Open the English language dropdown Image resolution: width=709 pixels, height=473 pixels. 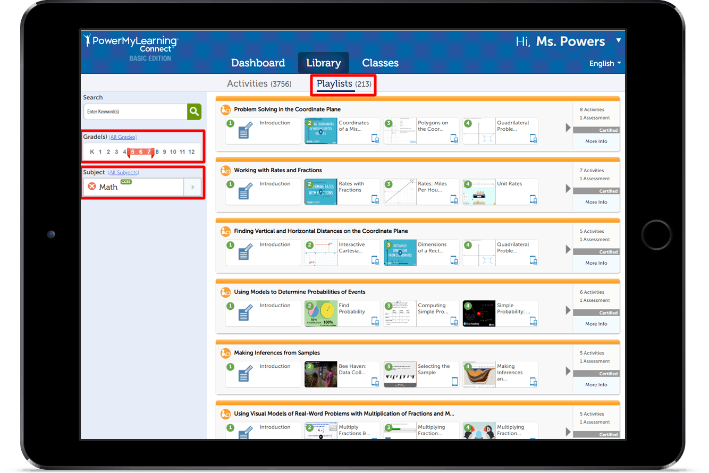tap(605, 63)
